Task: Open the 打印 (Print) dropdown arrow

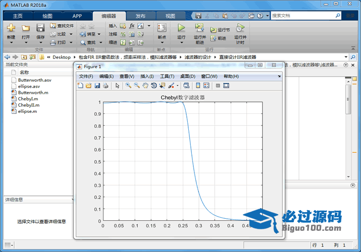Action: [x=71, y=42]
